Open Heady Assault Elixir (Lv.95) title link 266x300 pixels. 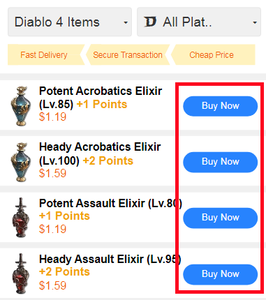pyautogui.click(x=110, y=260)
